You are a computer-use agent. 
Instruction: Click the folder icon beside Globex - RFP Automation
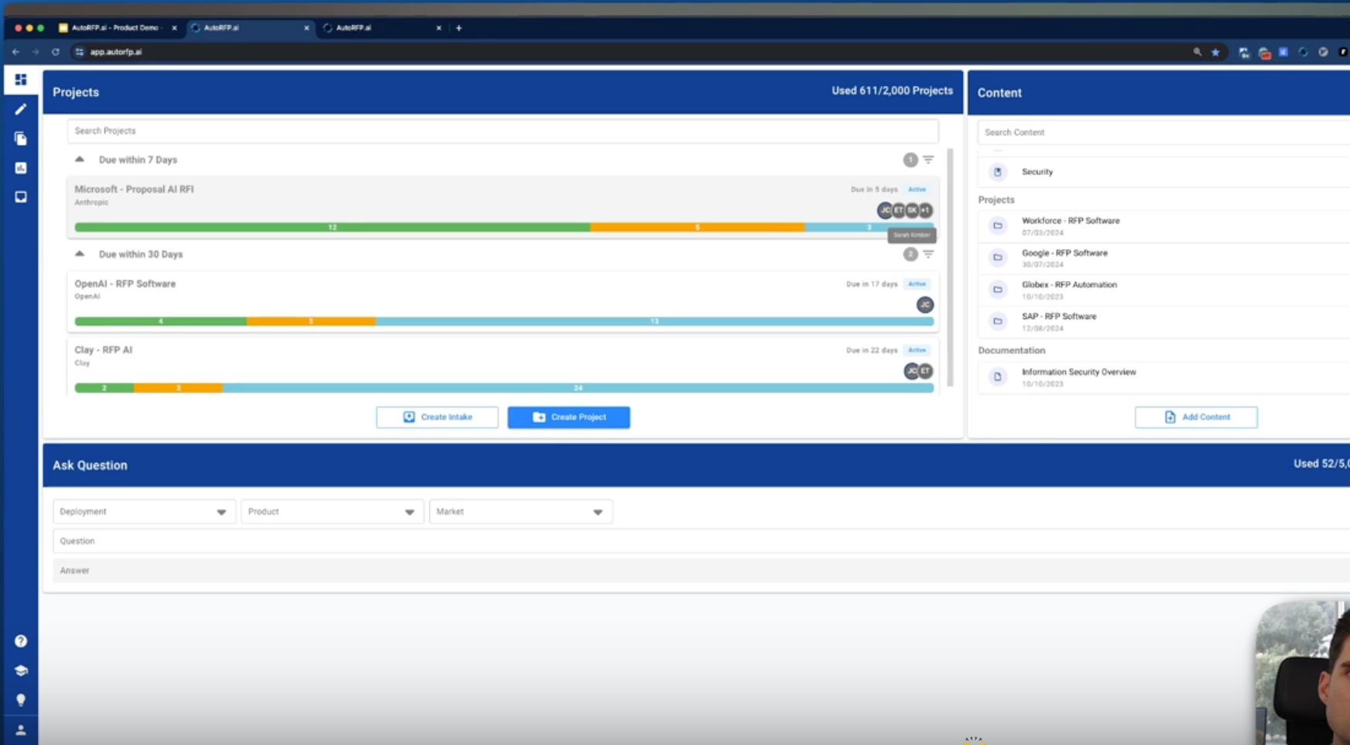[x=998, y=290]
